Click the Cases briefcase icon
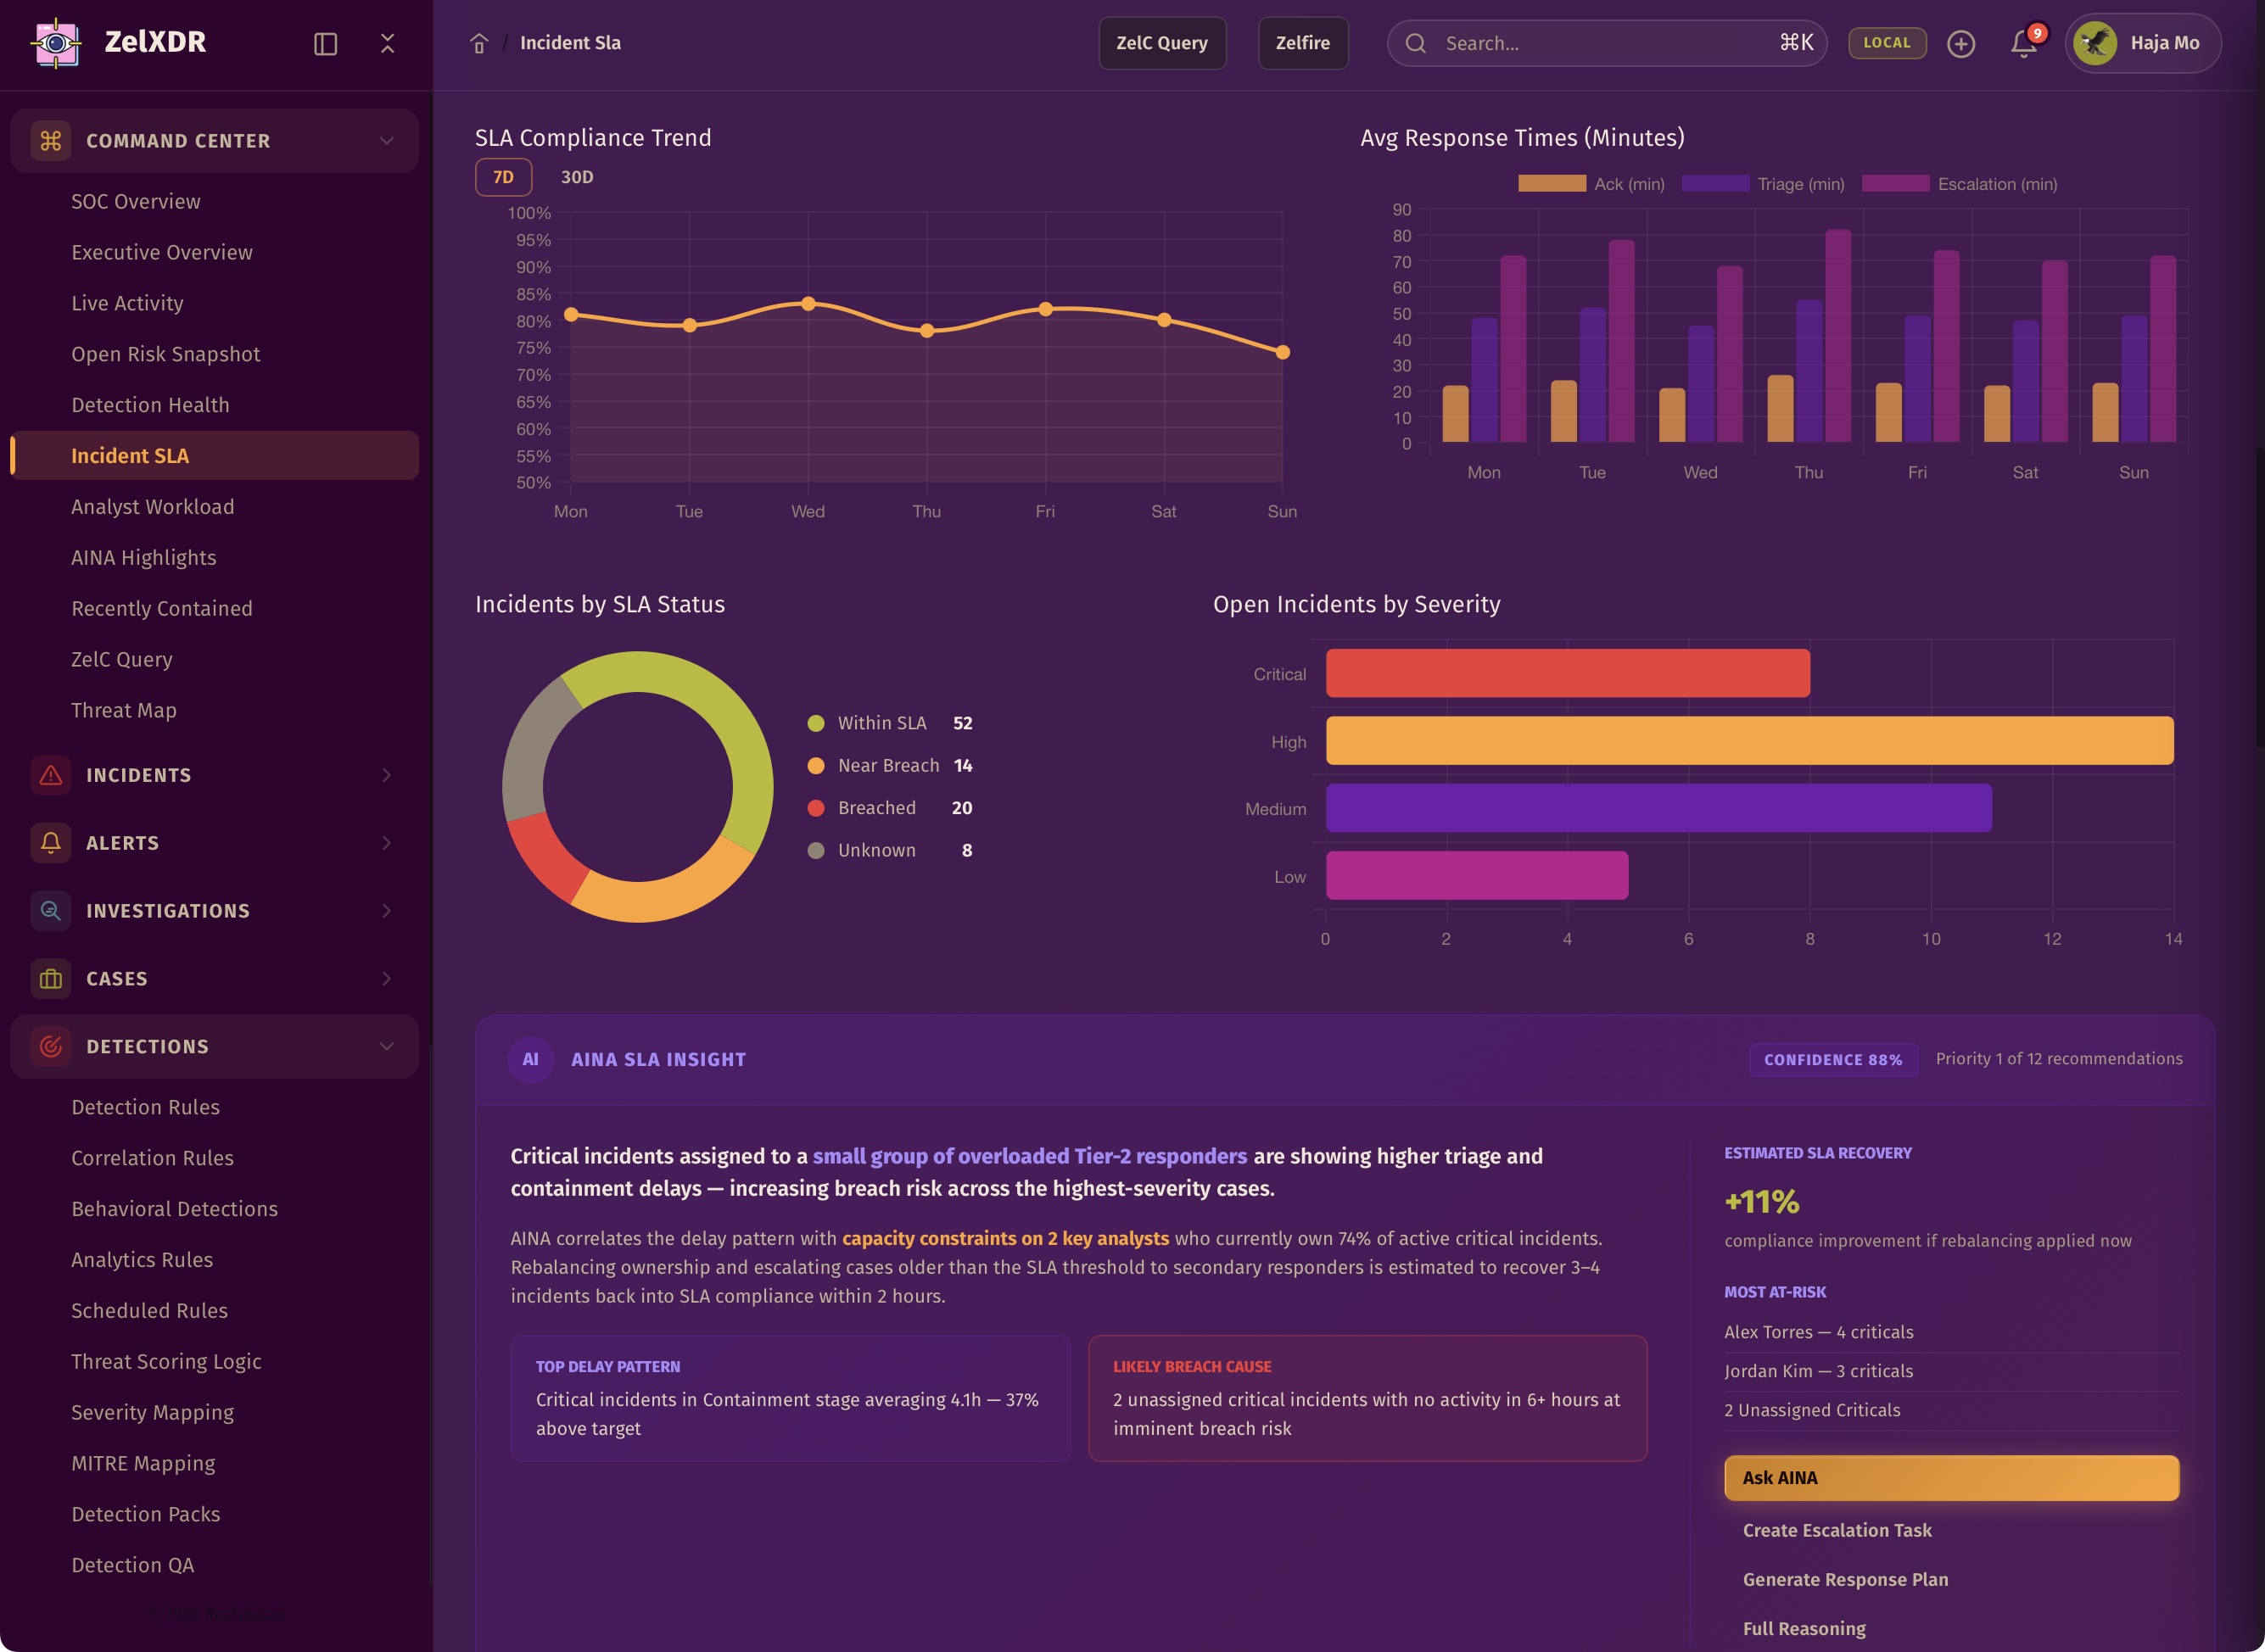 [x=51, y=979]
